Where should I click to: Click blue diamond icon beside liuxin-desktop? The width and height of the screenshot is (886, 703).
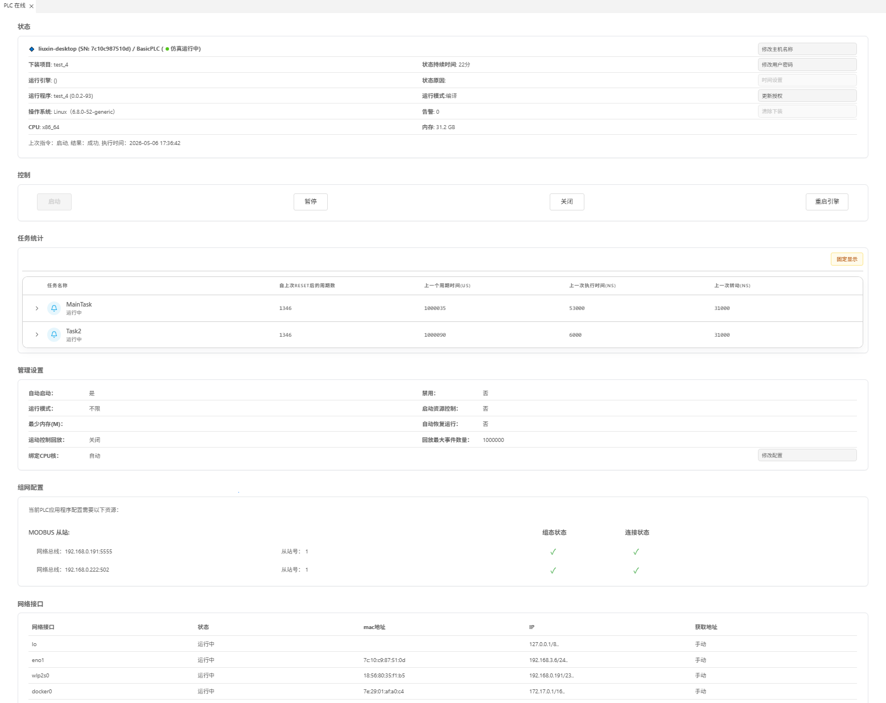click(32, 49)
